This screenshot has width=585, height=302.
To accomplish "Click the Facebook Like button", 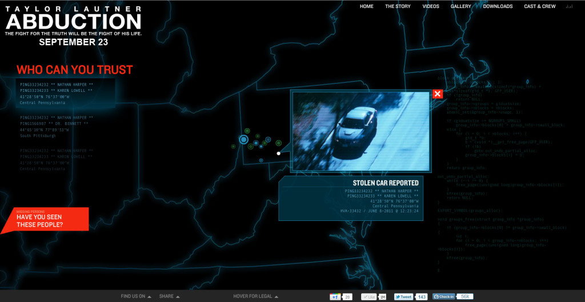I will coord(370,297).
